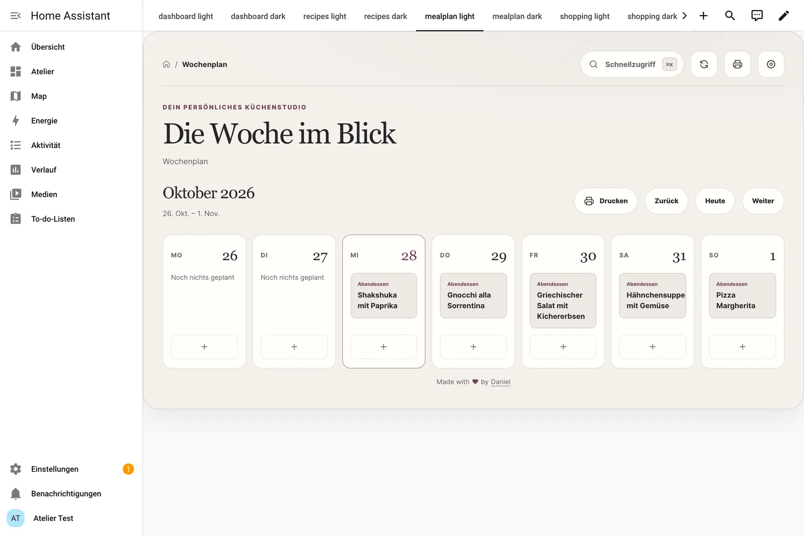Open the Energie lightning icon
Viewport: 804px width, 536px height.
point(16,121)
